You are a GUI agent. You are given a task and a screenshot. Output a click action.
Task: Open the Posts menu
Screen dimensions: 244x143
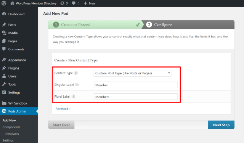tap(12, 25)
